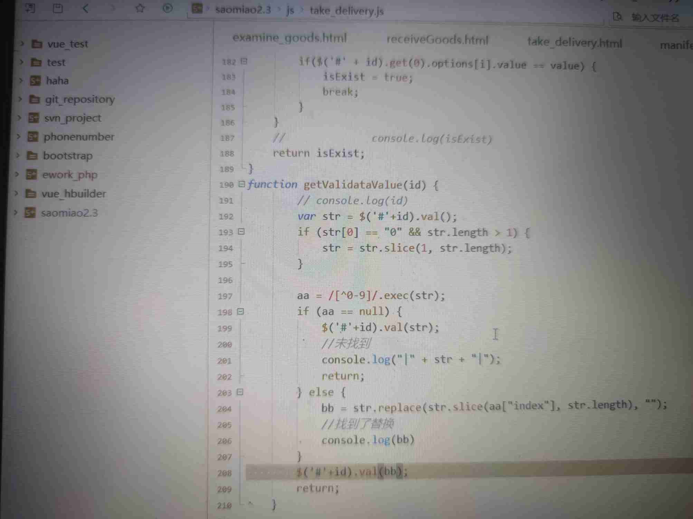
Task: Click the file name search input
Action: click(655, 17)
